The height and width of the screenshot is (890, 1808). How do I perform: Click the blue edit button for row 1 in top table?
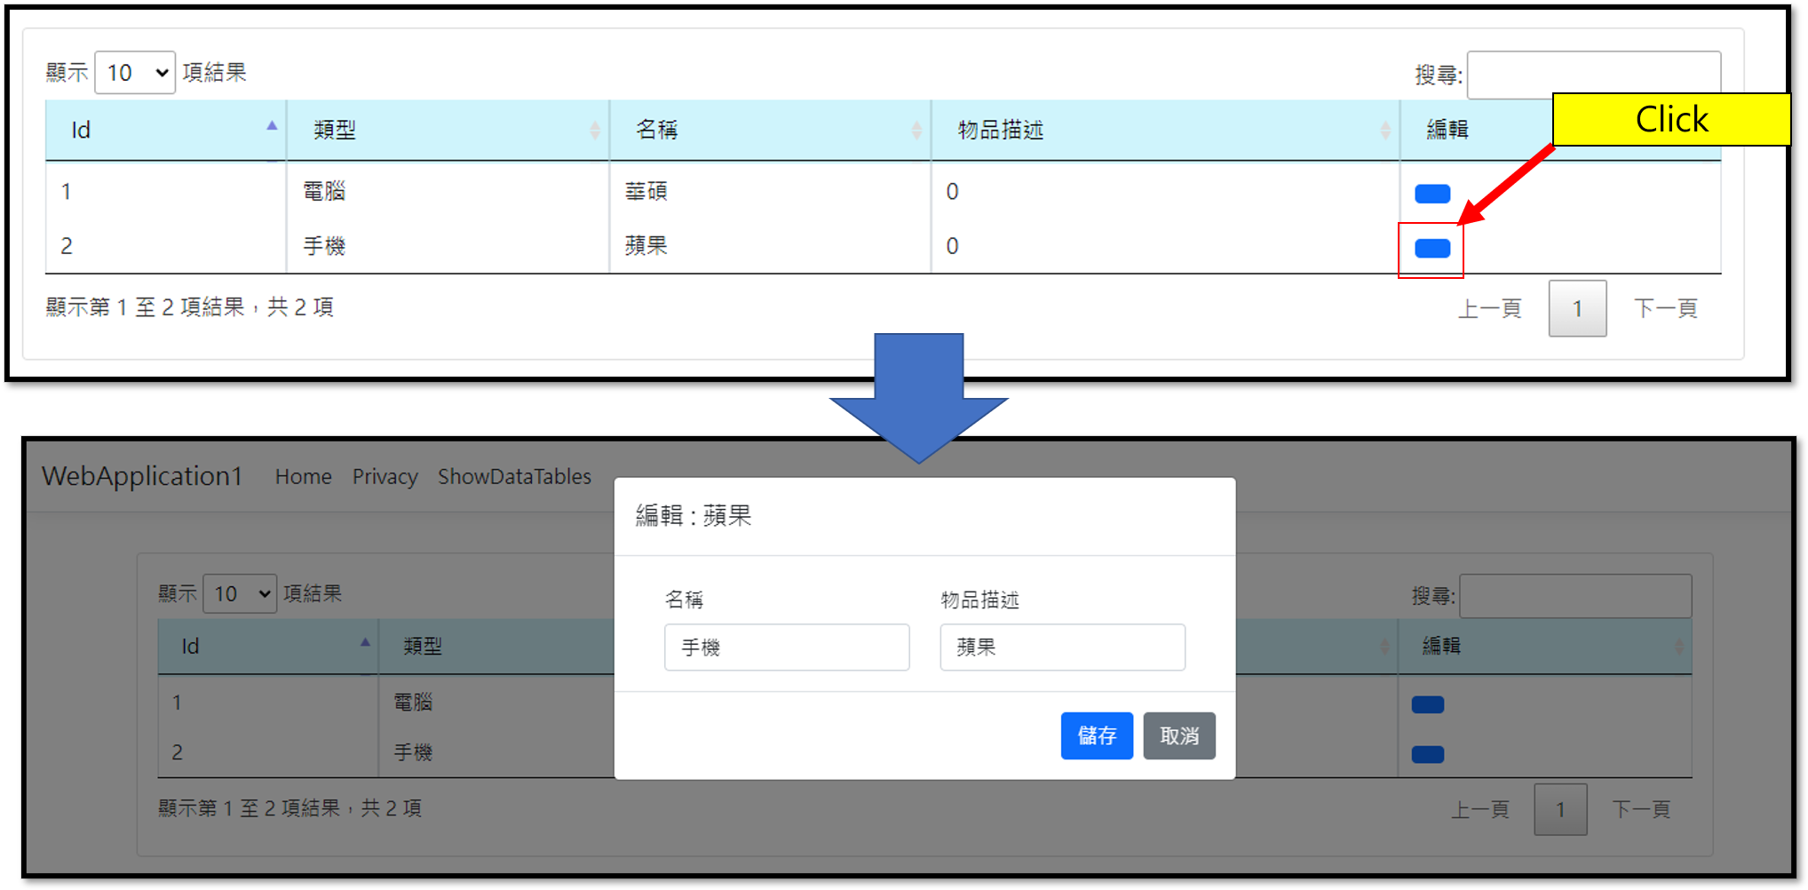coord(1431,194)
